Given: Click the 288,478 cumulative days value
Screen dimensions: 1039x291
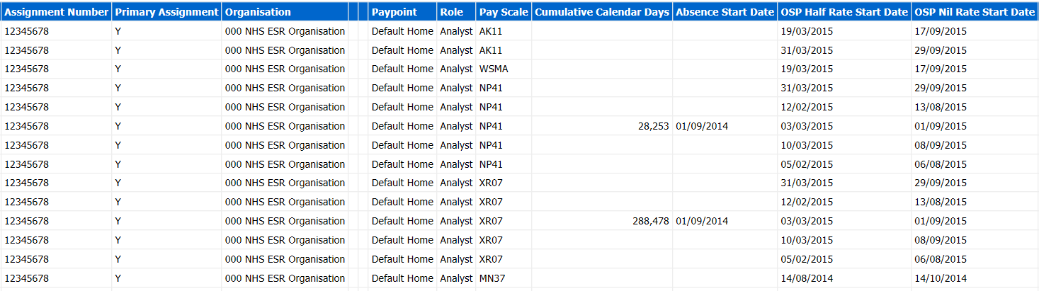Looking at the screenshot, I should click(x=650, y=221).
